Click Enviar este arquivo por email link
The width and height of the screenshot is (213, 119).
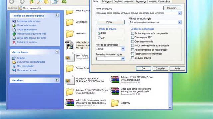click(31, 38)
